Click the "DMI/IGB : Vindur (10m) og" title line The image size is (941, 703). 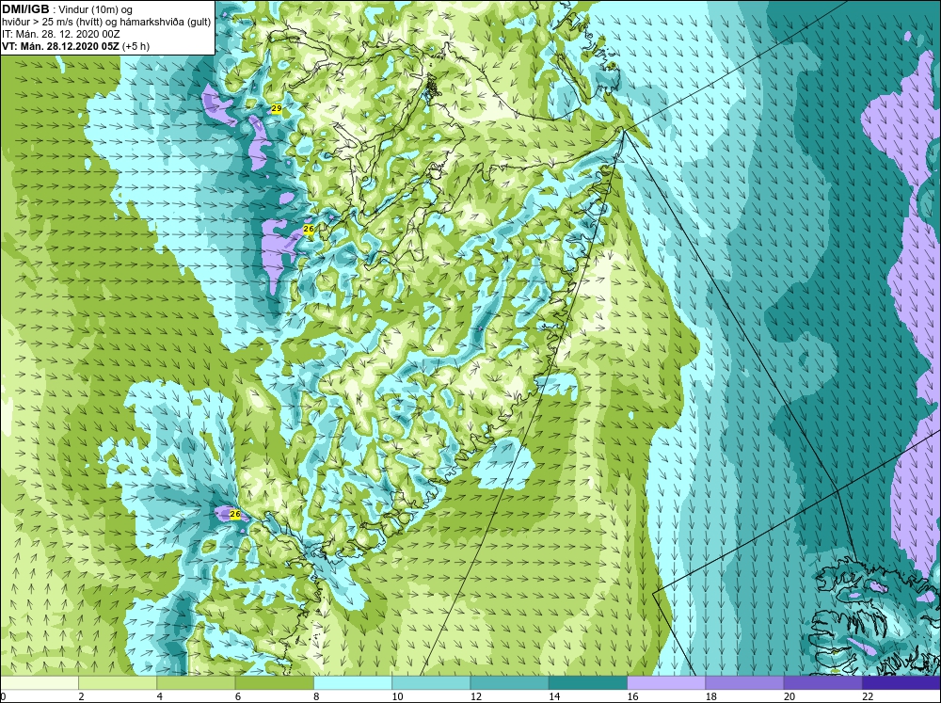(x=68, y=9)
